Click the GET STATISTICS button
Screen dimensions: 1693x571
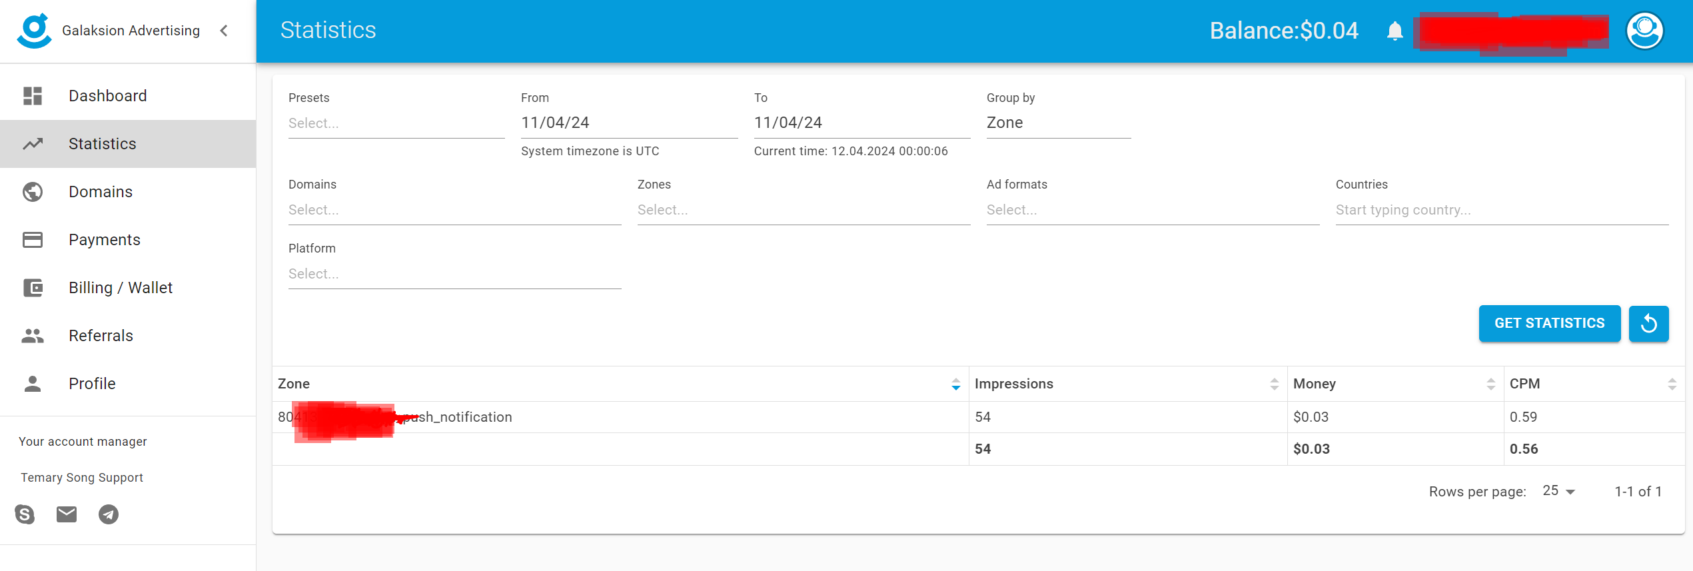[x=1550, y=324]
